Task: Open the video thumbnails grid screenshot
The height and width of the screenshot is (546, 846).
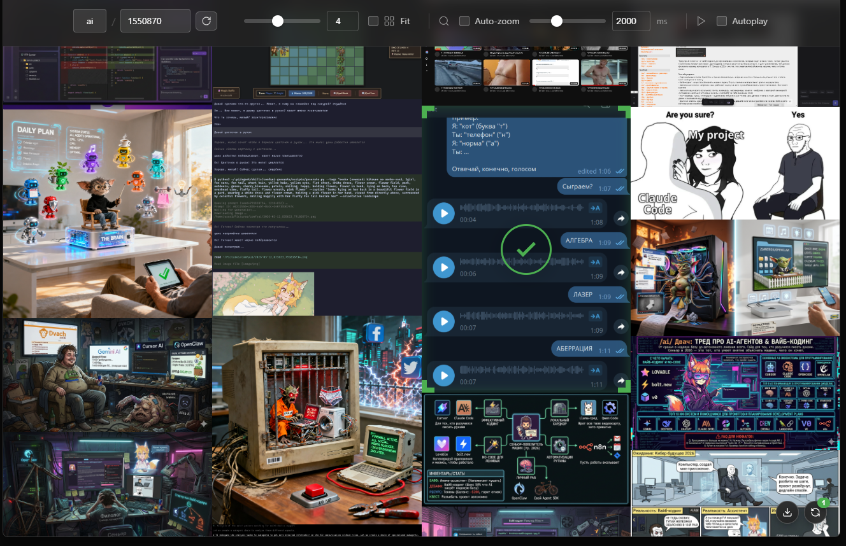Action: click(x=526, y=76)
